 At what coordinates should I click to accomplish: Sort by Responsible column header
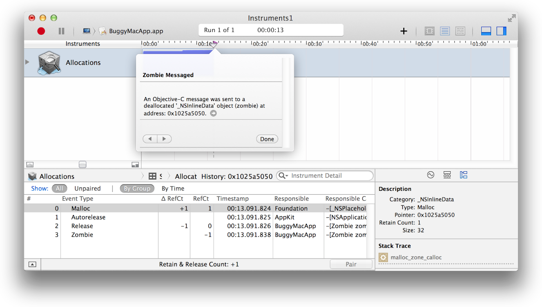pos(298,199)
